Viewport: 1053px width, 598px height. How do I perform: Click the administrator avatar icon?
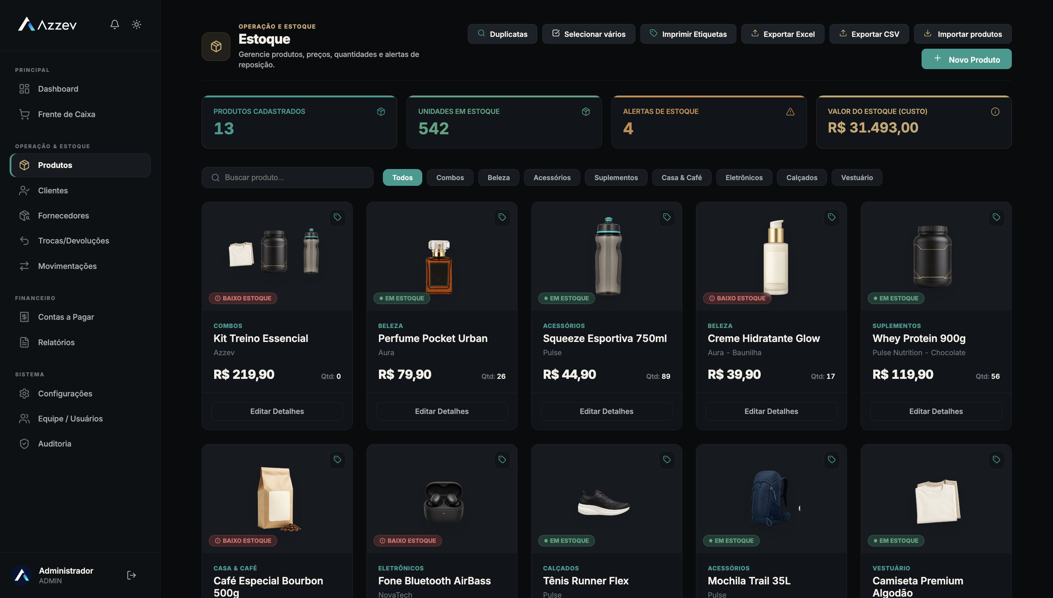coord(22,575)
